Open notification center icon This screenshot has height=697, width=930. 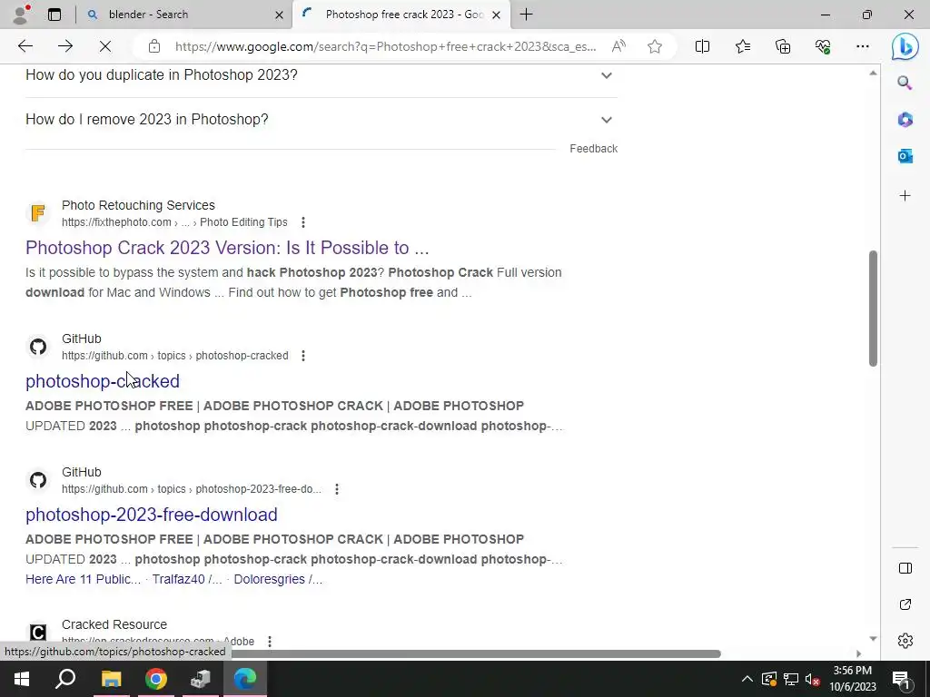[x=901, y=679]
